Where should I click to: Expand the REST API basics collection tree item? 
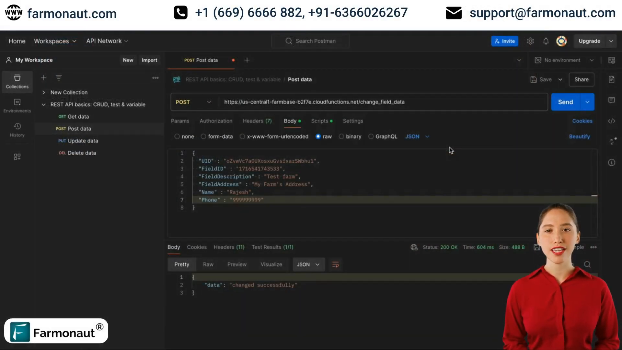pos(44,104)
